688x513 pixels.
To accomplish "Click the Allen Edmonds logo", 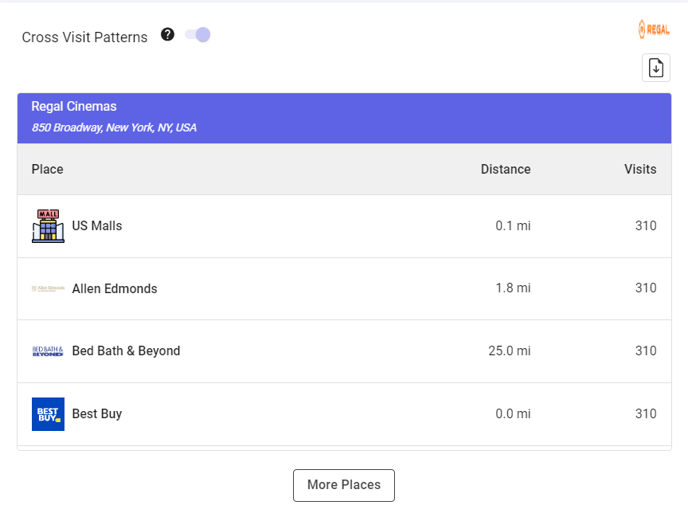I will click(48, 288).
